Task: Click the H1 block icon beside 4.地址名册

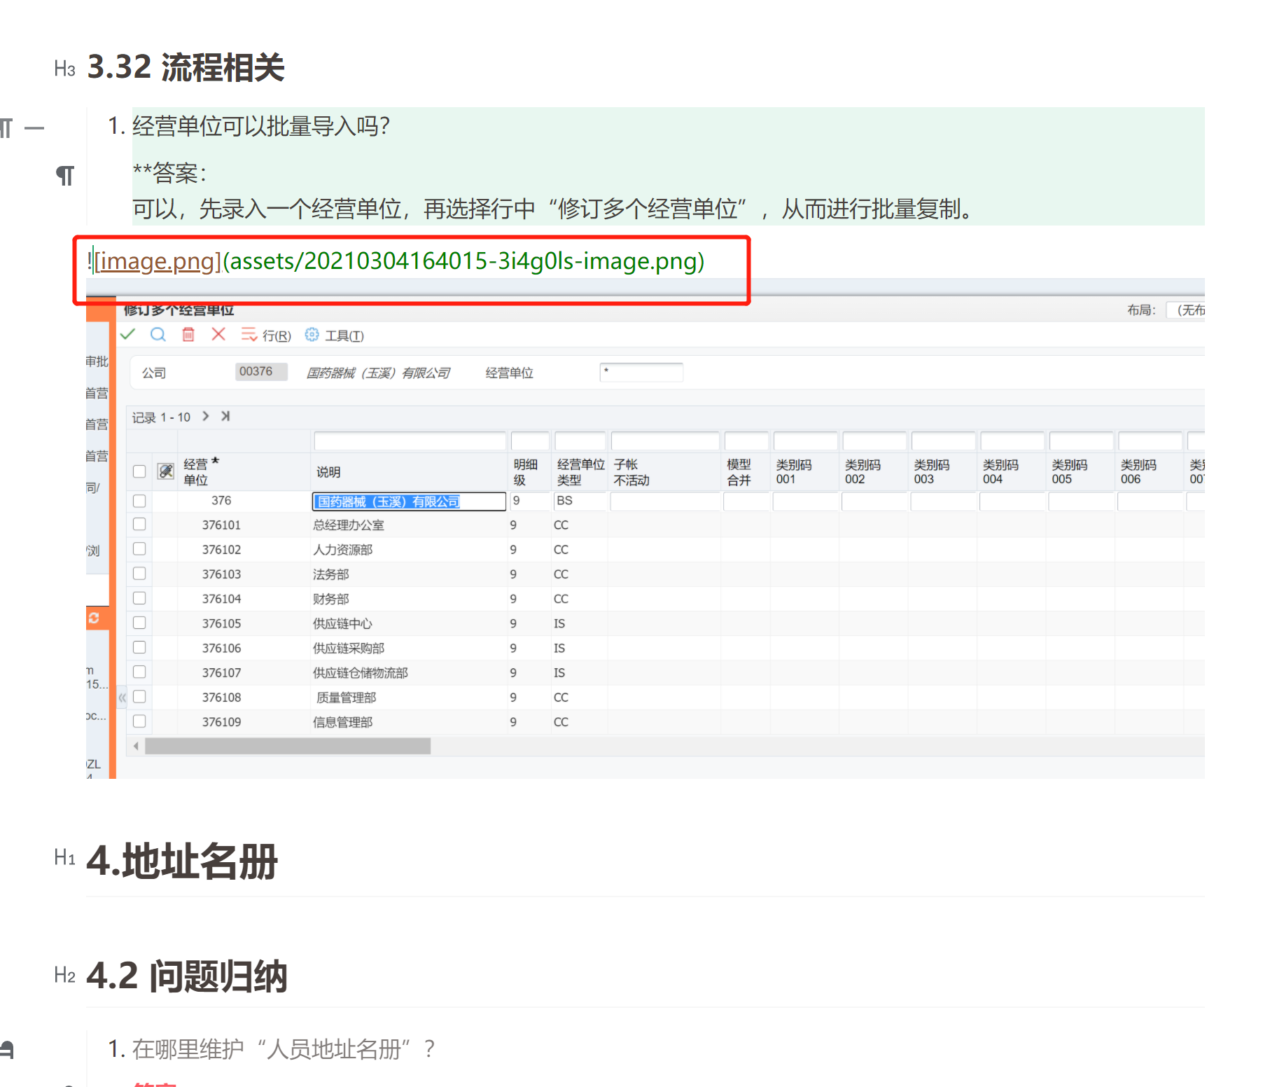Action: [64, 858]
